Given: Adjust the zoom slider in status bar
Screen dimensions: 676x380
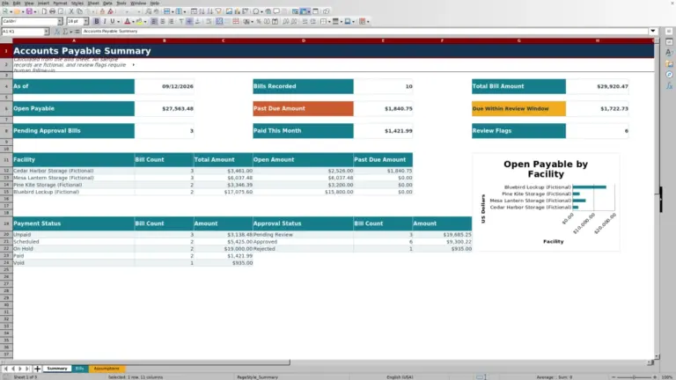Looking at the screenshot, I should (634, 377).
